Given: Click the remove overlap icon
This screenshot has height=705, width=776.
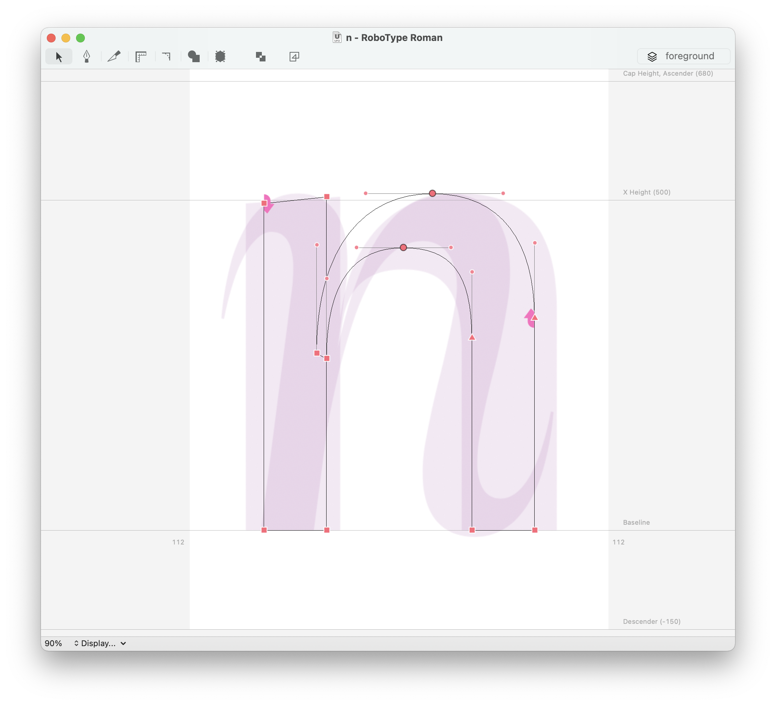Looking at the screenshot, I should point(261,57).
